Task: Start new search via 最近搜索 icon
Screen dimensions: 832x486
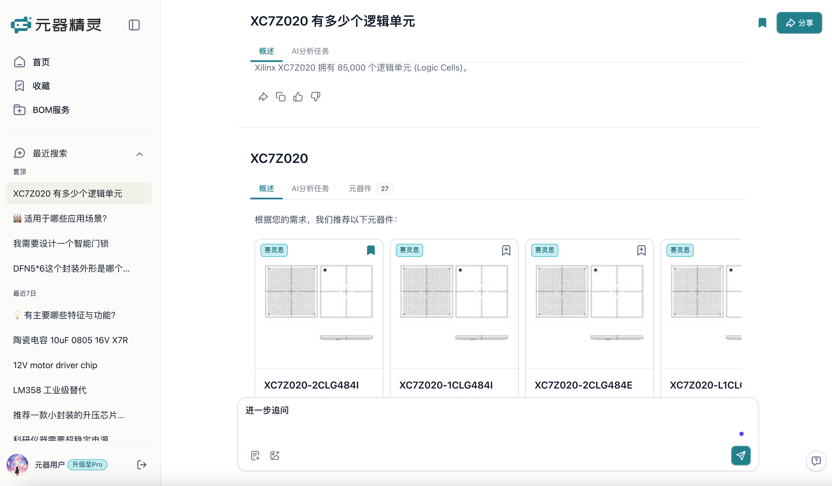Action: [20, 153]
